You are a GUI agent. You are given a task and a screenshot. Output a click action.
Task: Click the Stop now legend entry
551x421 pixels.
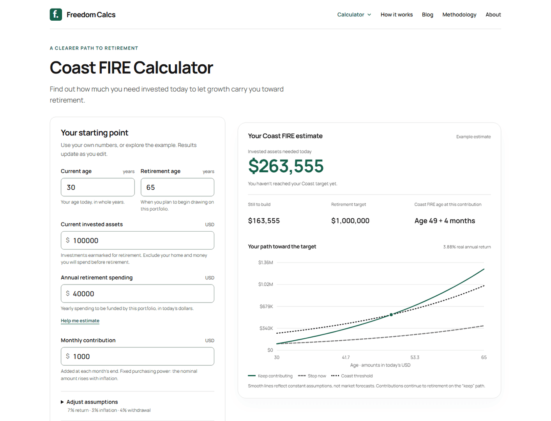312,376
